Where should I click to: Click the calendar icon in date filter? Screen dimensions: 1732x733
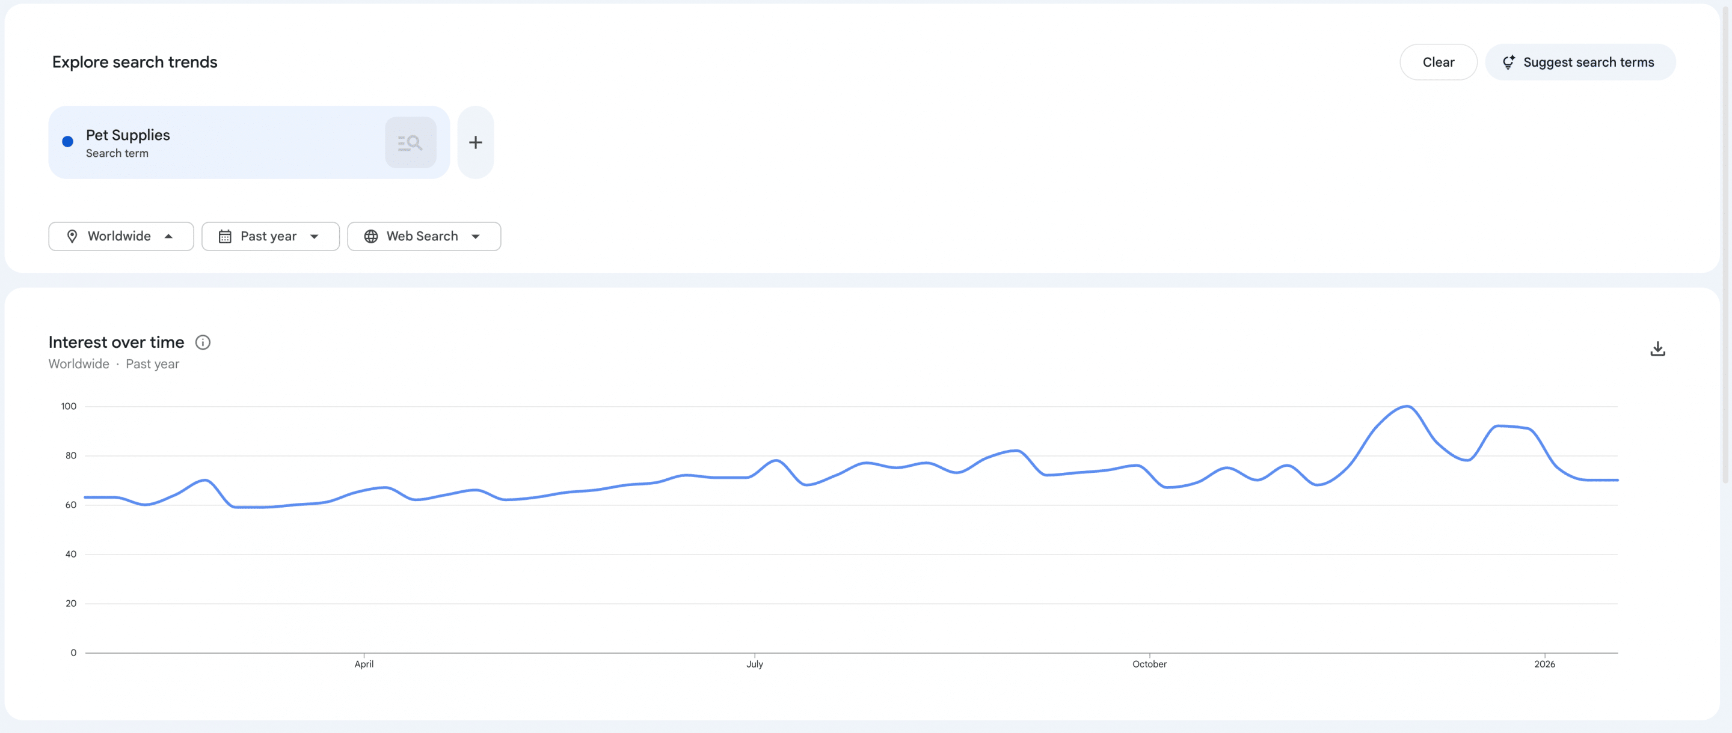224,237
